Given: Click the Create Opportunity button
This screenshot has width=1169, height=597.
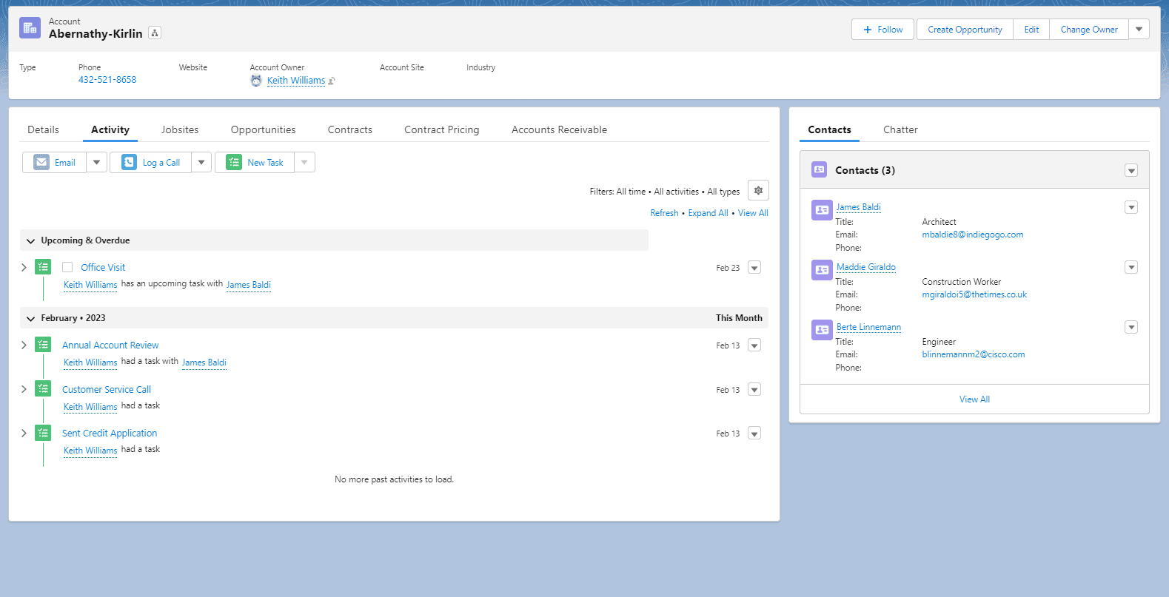Looking at the screenshot, I should 965,30.
